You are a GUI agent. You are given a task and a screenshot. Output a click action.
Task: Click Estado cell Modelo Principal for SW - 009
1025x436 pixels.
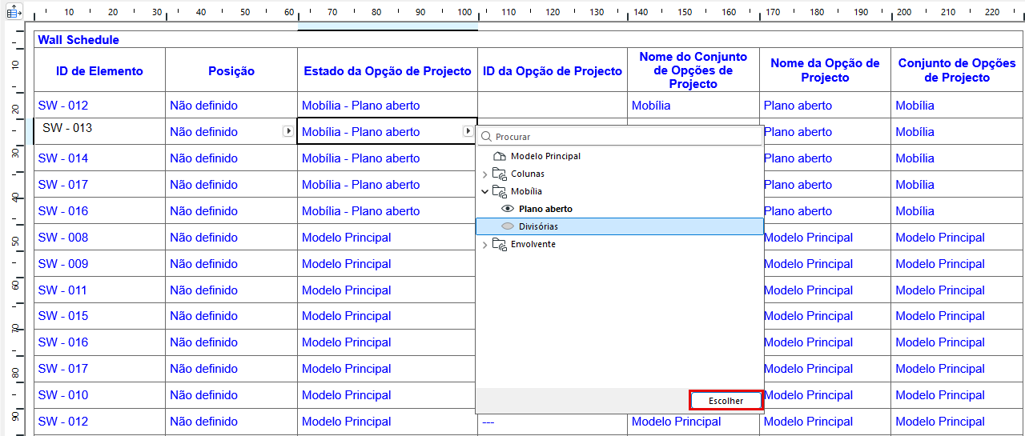coord(388,263)
